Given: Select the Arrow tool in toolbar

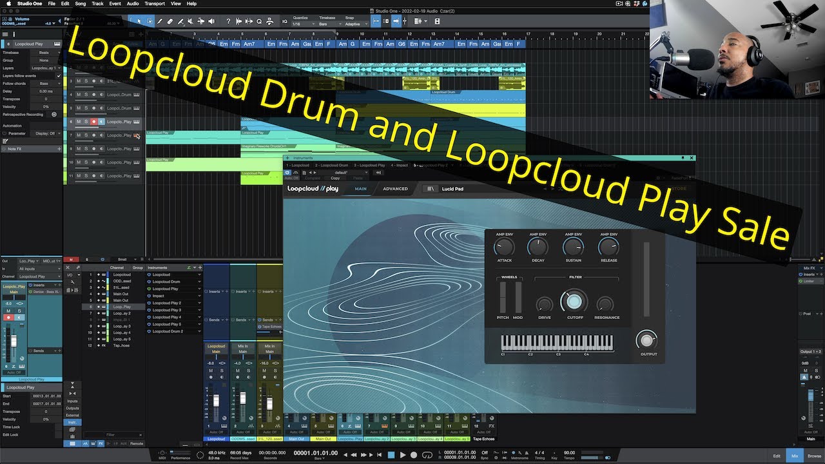Looking at the screenshot, I should click(140, 21).
